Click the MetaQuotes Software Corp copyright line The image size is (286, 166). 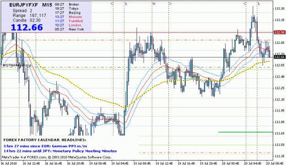click(56, 157)
